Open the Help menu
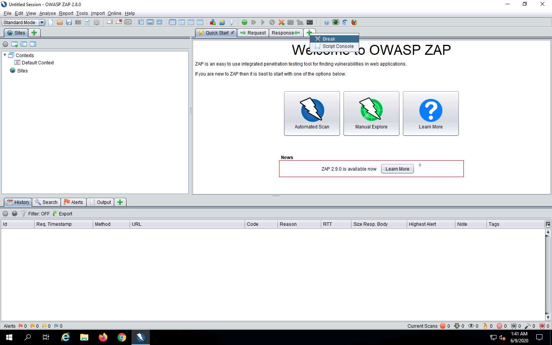 (130, 13)
